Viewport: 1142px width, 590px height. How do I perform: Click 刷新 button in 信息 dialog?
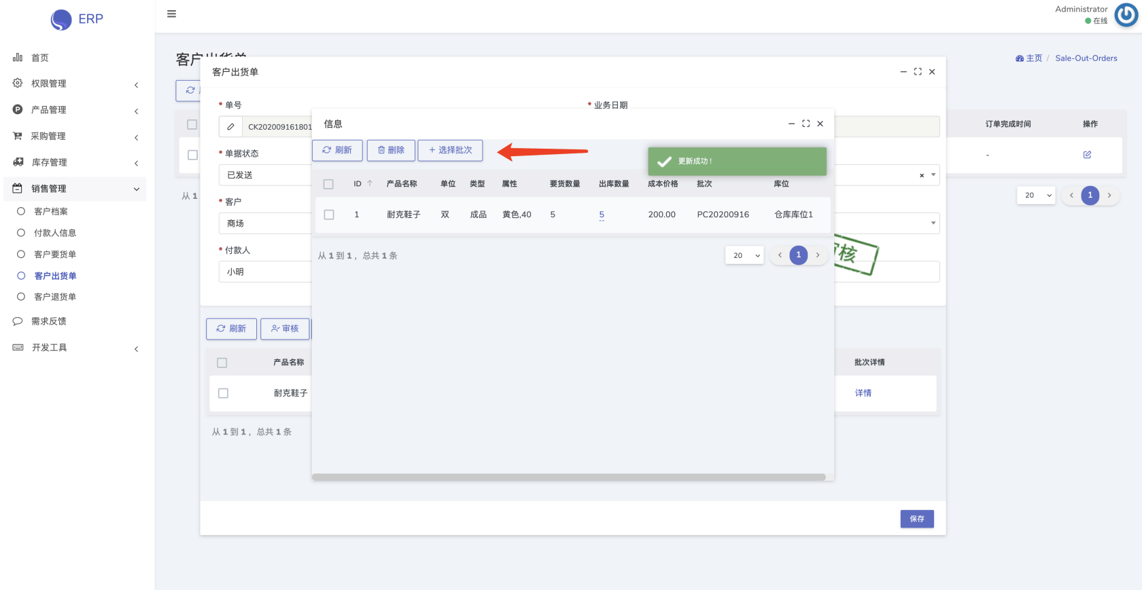(x=337, y=150)
